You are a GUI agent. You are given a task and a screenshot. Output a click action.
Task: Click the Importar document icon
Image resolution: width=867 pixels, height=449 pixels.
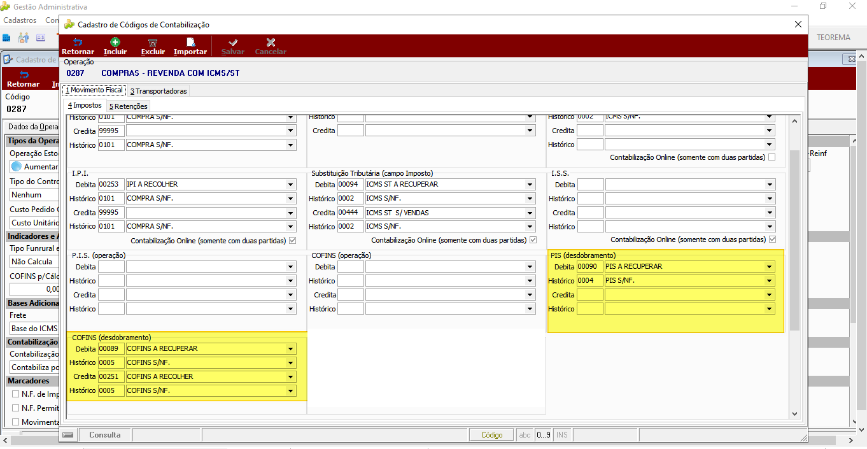point(190,42)
